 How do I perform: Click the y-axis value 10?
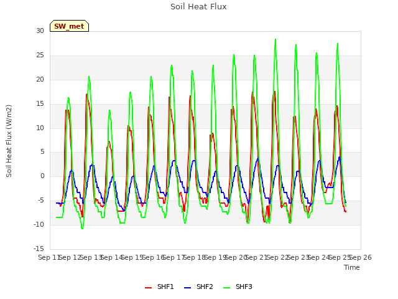pyautogui.click(x=40, y=128)
